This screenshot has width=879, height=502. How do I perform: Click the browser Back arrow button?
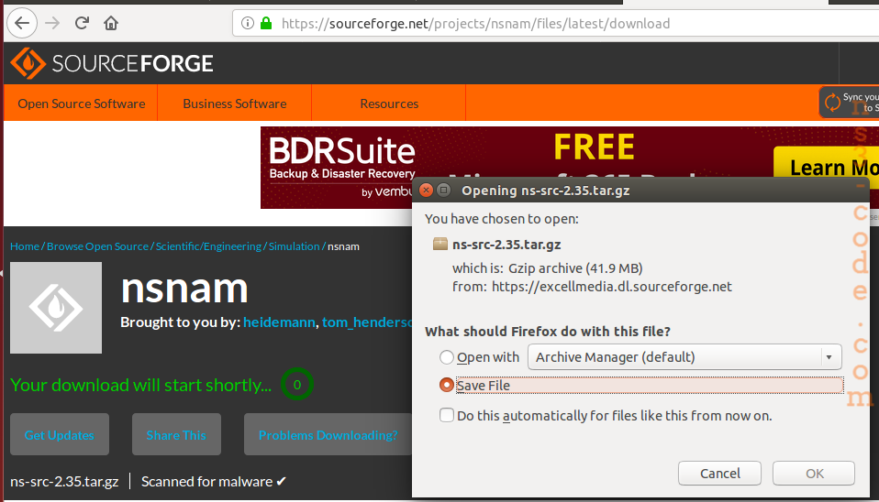[x=22, y=23]
